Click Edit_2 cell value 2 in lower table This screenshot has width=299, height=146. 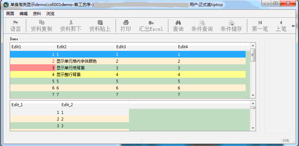click(x=95, y=119)
